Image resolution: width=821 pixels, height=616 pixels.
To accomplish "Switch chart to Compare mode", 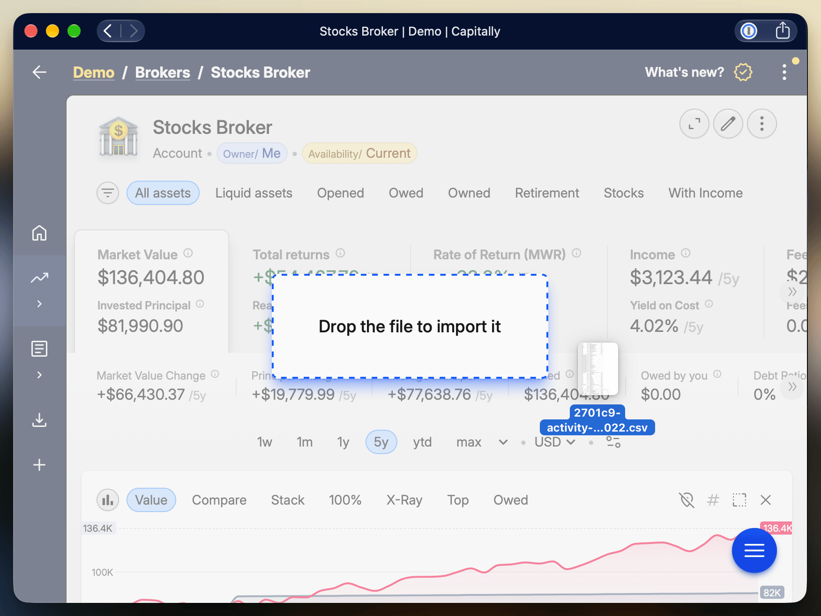I will tap(219, 500).
